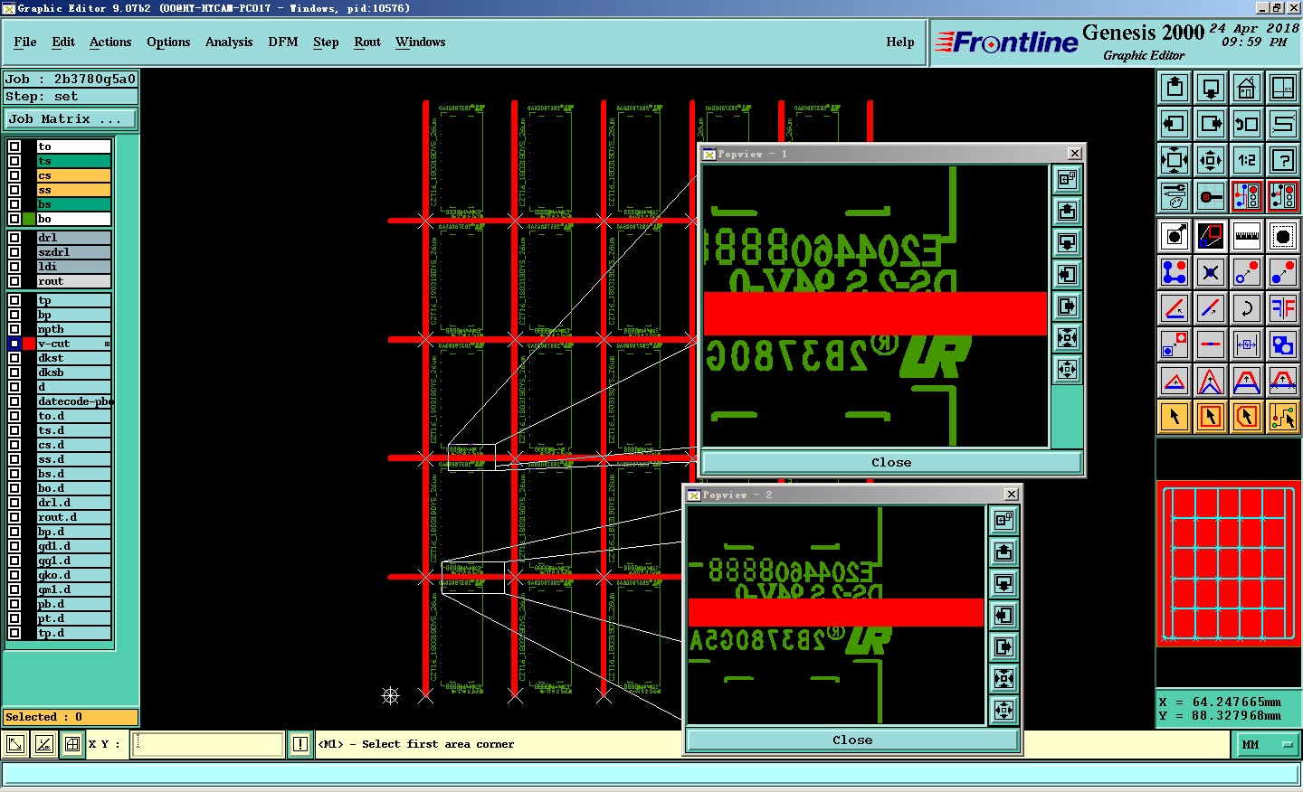Open the Analysis menu
This screenshot has height=792, width=1303.
[229, 42]
